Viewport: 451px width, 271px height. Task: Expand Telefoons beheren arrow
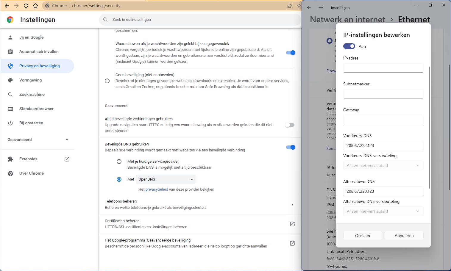[292, 205]
